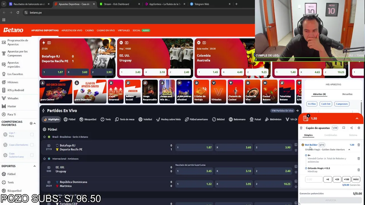Add +20 to the stake
365x205 pixels.
point(337,179)
